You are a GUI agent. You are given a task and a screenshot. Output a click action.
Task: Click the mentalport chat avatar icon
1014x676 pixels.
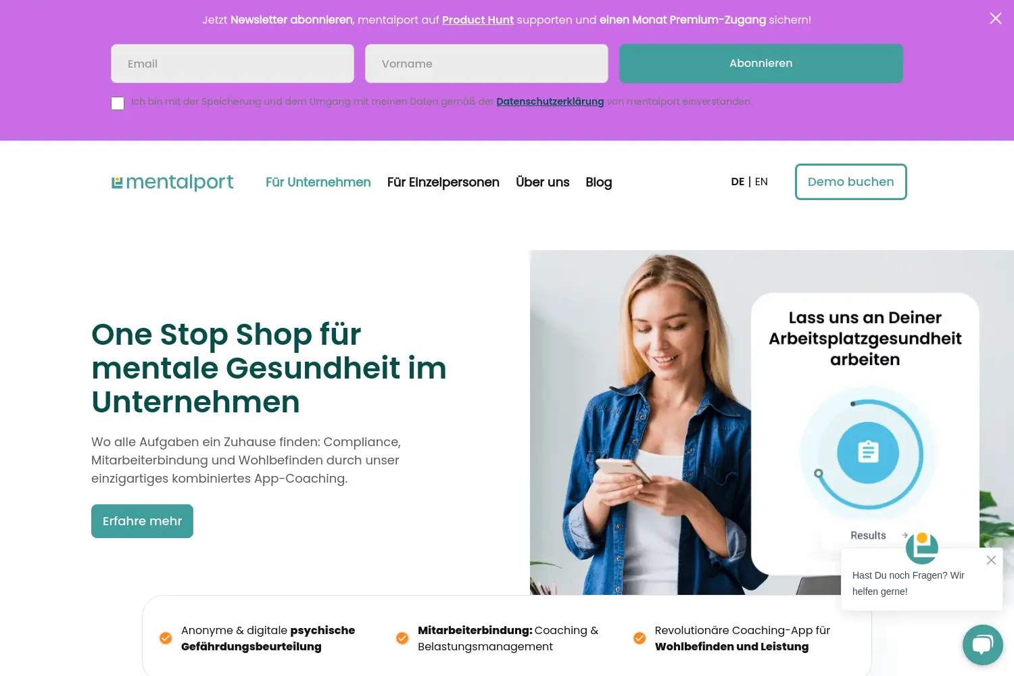point(922,548)
